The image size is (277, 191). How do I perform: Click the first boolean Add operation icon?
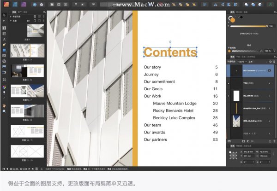pyautogui.click(x=246, y=5)
